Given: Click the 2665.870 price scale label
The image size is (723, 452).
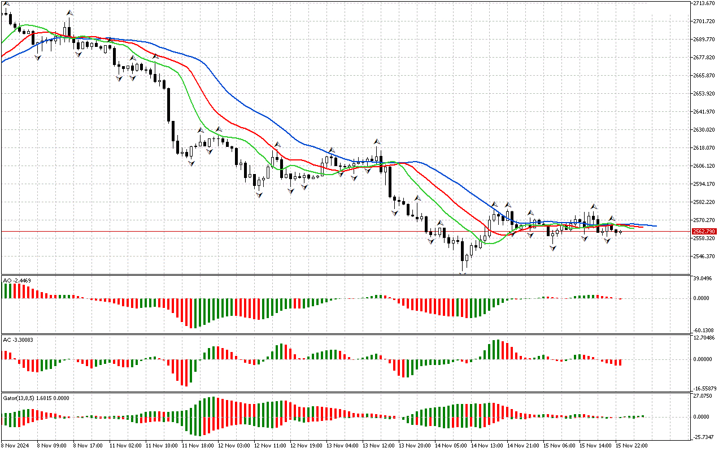Looking at the screenshot, I should pos(704,76).
